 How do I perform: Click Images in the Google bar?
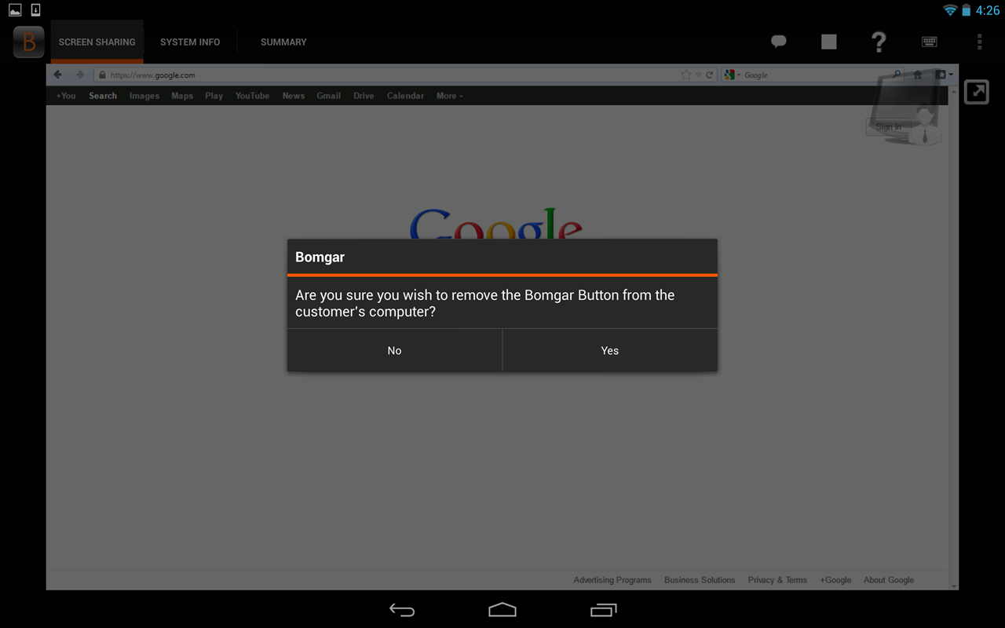(144, 96)
